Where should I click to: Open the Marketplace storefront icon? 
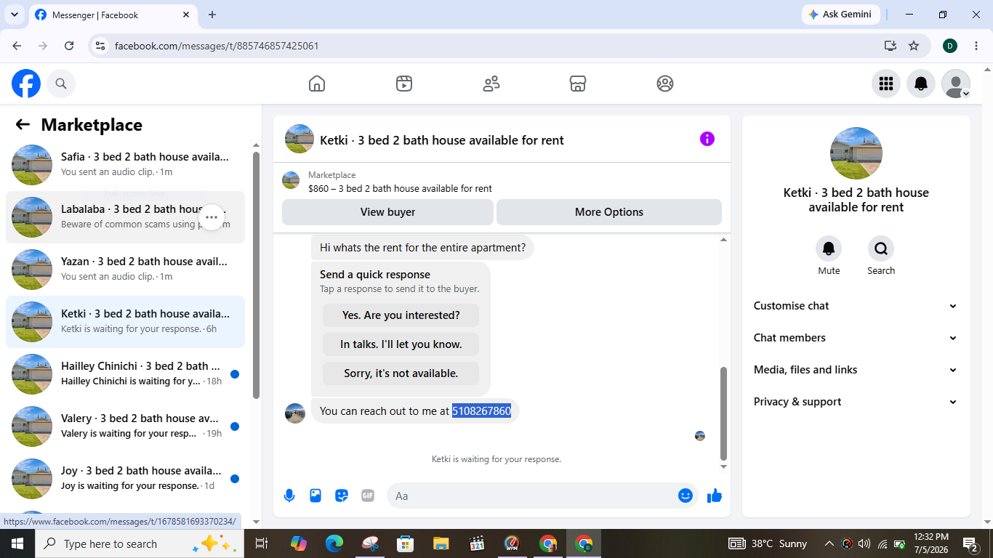578,84
